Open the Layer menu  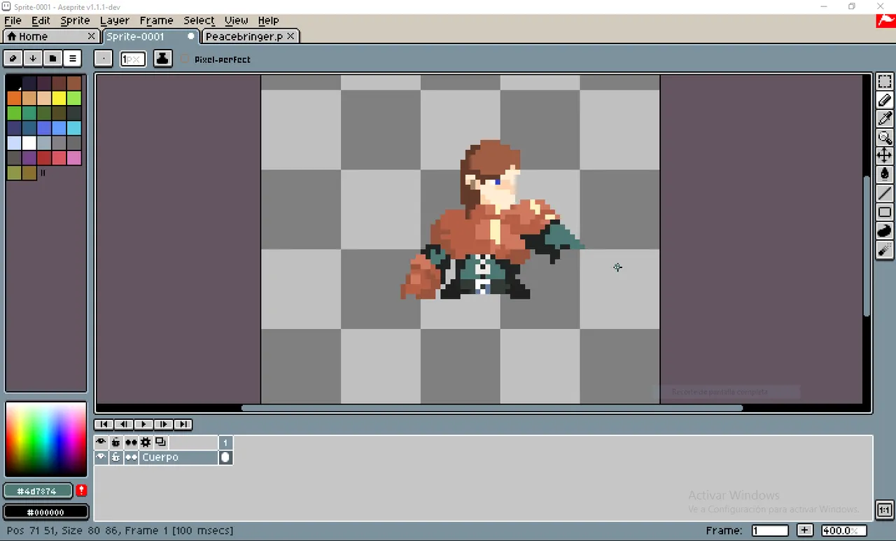114,20
